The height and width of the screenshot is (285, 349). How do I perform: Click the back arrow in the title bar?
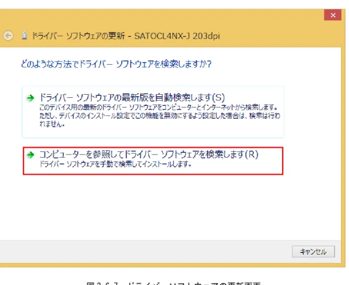[8, 36]
